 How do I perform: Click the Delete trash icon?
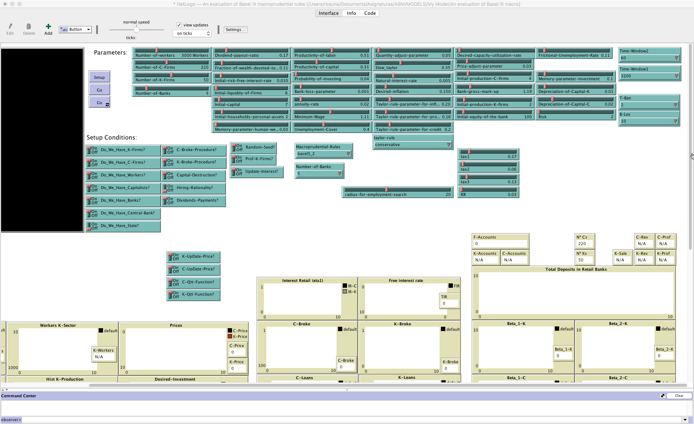[29, 26]
